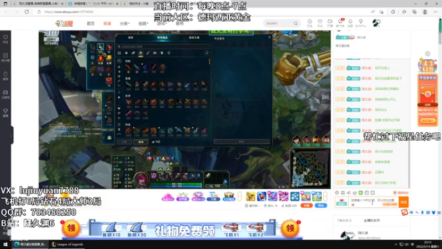The width and height of the screenshot is (442, 249).
Task: Click the grid all-items filter in shop
Action: coord(119,53)
